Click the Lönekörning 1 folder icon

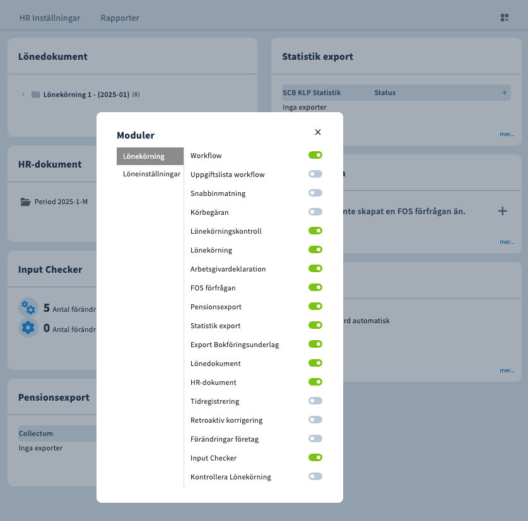pyautogui.click(x=35, y=94)
